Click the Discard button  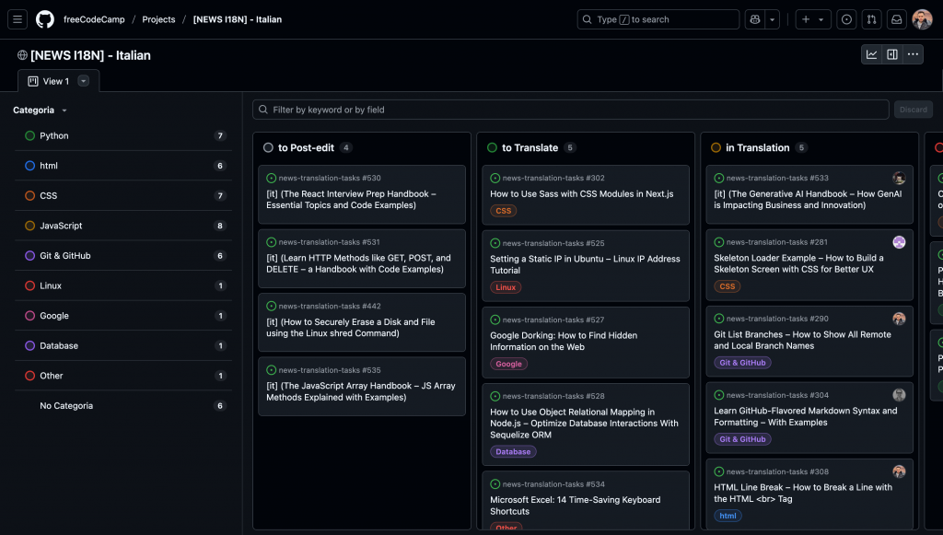[913, 110]
